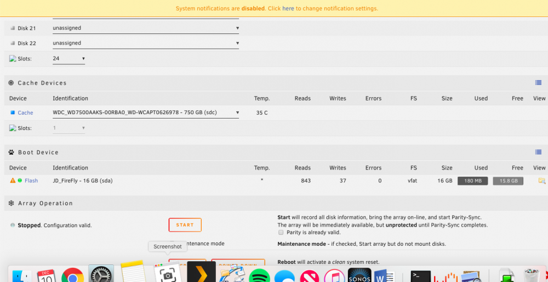Open Microsoft Word from the dock
The height and width of the screenshot is (282, 548).
(x=384, y=277)
